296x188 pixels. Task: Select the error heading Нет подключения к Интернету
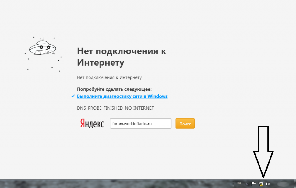point(122,57)
